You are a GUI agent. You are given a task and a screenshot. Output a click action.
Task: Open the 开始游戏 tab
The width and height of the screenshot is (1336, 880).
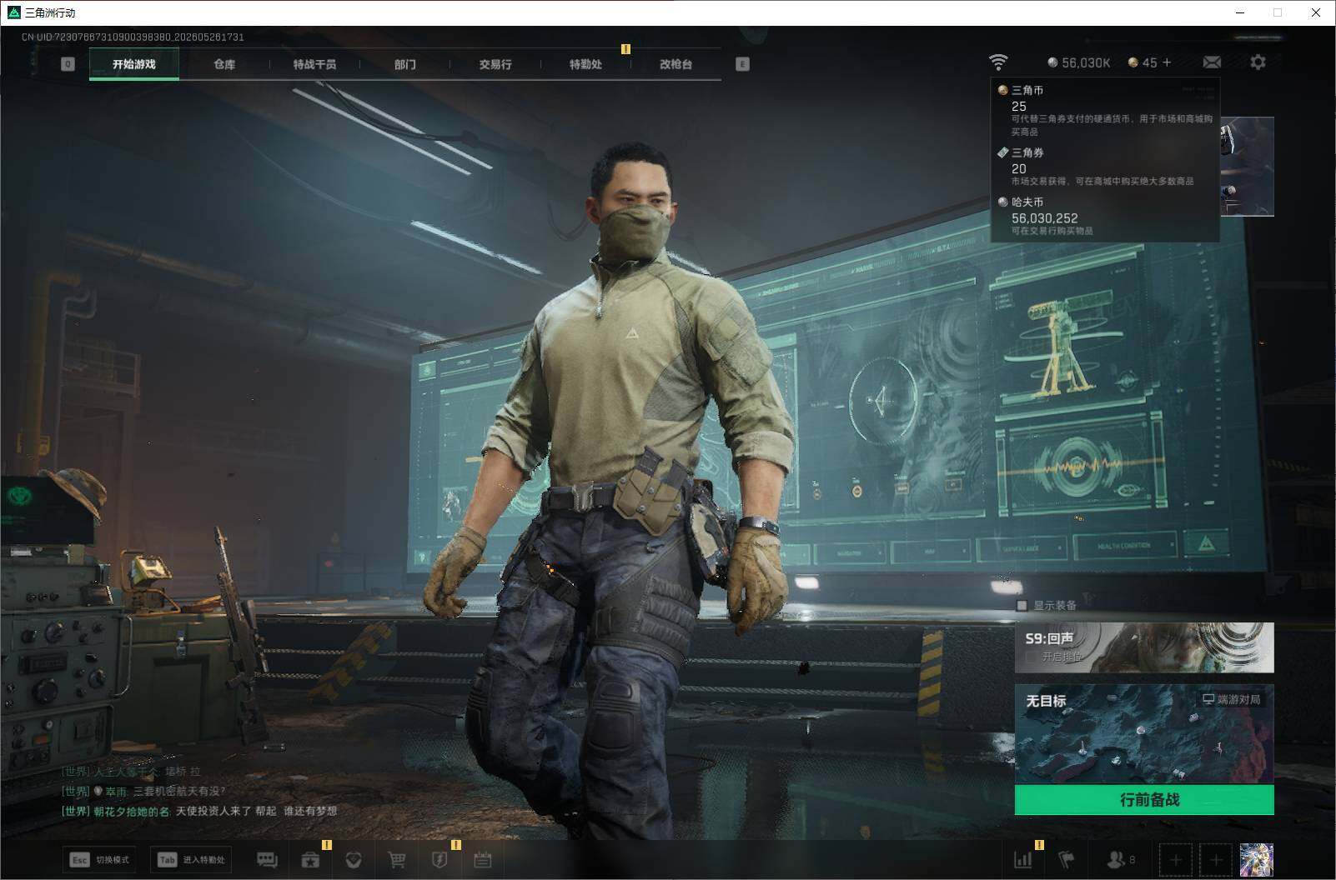click(134, 64)
